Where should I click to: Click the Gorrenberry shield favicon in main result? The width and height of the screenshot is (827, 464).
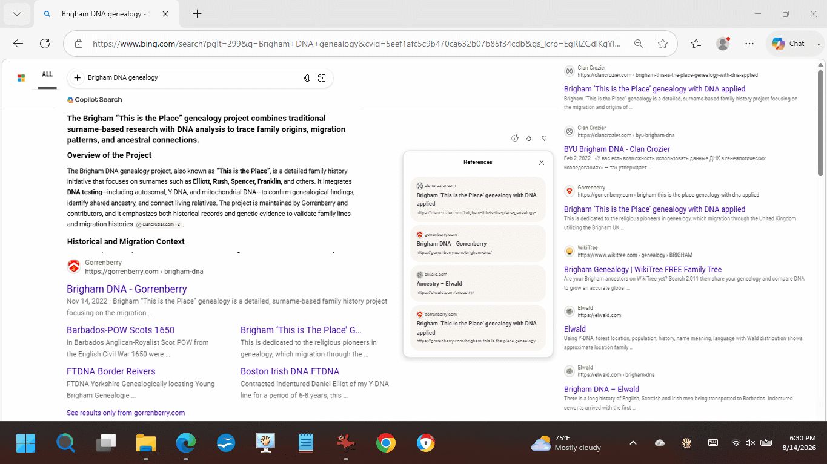(x=74, y=266)
